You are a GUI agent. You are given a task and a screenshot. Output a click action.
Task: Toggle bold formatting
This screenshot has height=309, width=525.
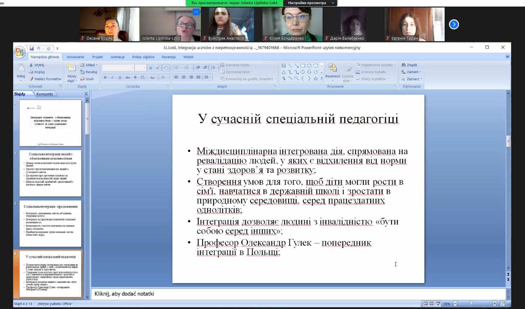(x=105, y=77)
